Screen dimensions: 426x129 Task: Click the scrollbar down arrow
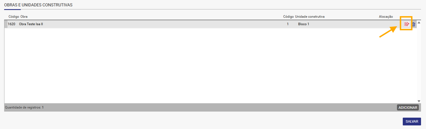419,101
